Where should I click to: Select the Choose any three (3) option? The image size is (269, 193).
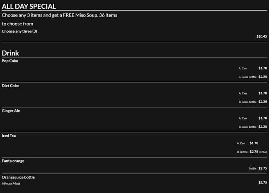[19, 31]
